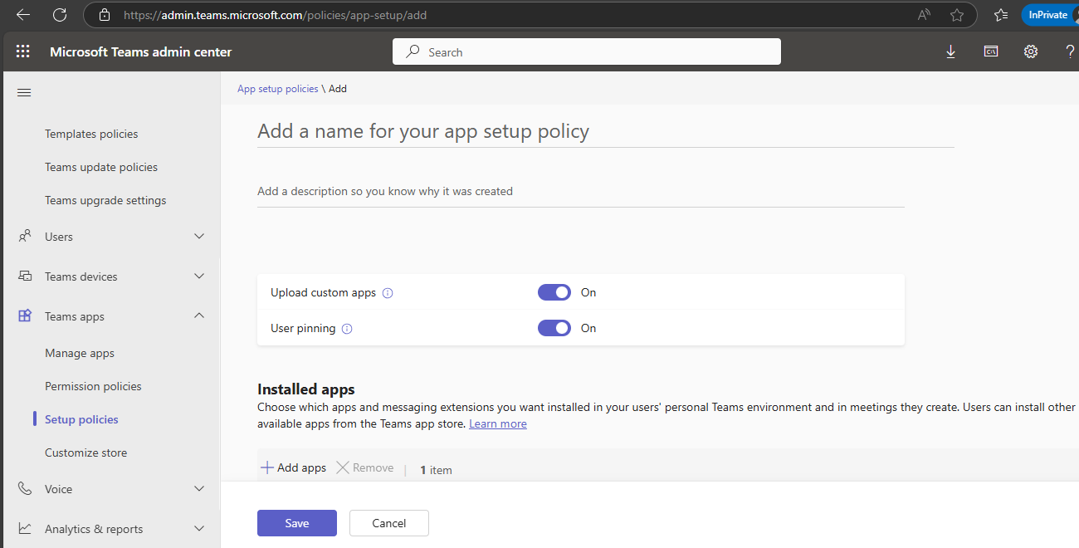Turn off User pinning toggle

(554, 328)
